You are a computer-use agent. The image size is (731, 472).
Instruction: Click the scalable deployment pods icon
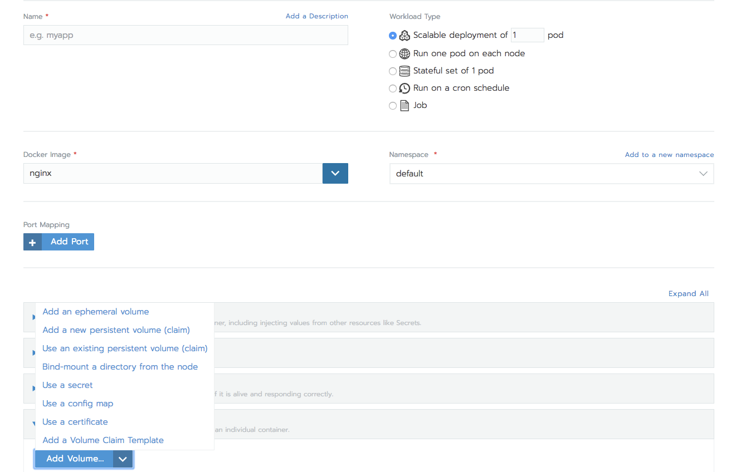pyautogui.click(x=404, y=35)
